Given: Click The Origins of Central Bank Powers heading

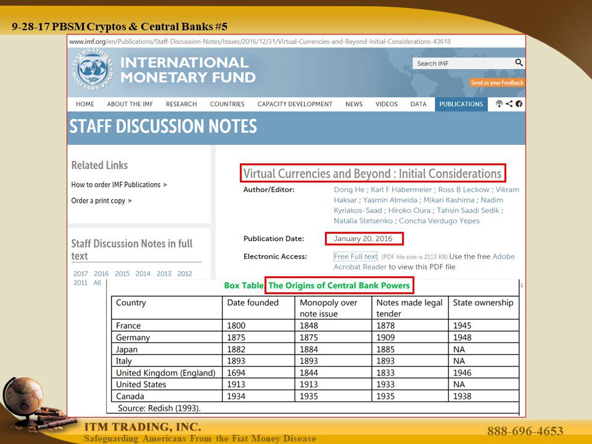Looking at the screenshot, I should tap(339, 286).
